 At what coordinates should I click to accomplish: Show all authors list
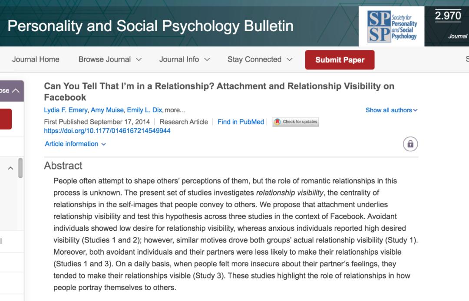pos(391,110)
